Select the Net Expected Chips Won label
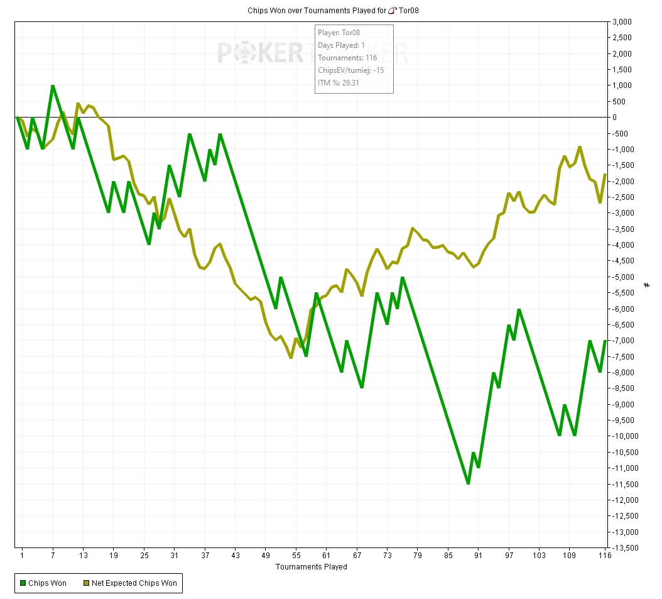Viewport: 662px width, 599px height. point(134,583)
